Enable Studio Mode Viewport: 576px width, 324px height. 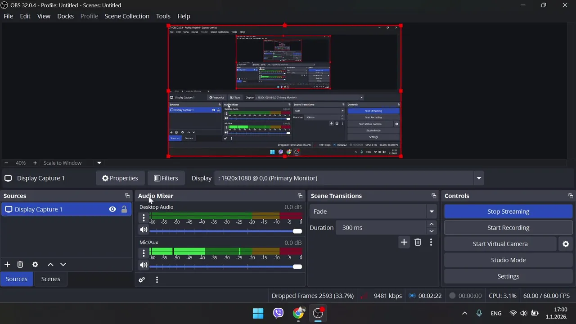508,260
